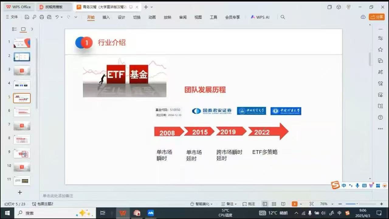Click the undo arrow icon
Screen dimensions: 389x219
(57, 17)
